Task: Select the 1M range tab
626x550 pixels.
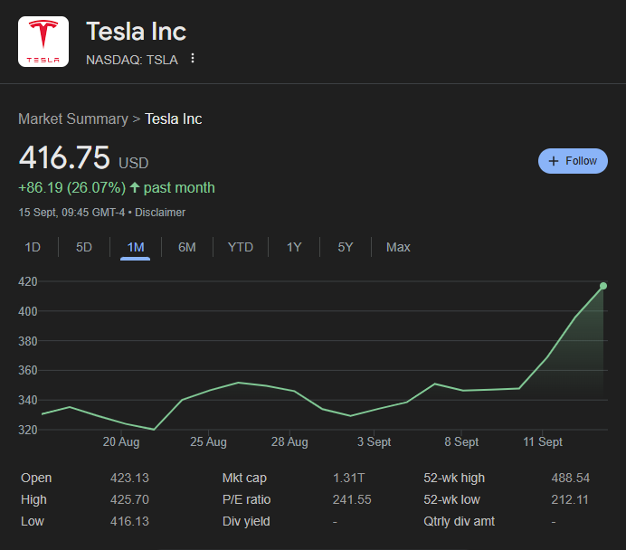Action: point(136,248)
